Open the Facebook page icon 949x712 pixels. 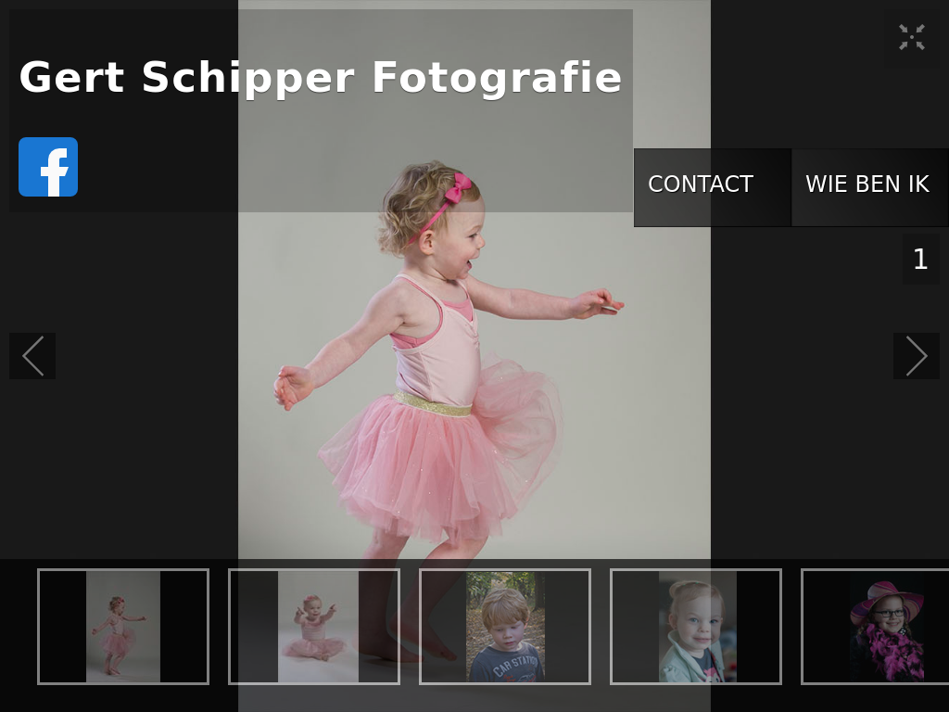point(48,167)
